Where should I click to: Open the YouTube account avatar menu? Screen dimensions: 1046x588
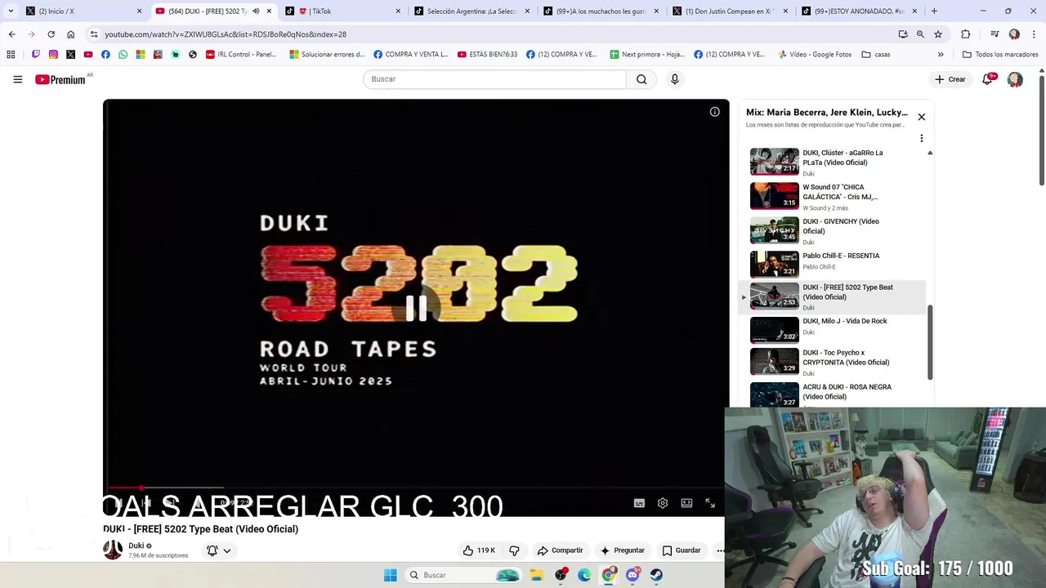tap(1015, 79)
